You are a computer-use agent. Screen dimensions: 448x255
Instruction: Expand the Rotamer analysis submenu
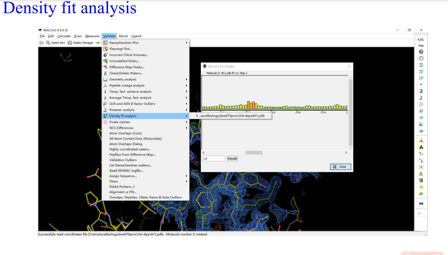[x=145, y=110]
